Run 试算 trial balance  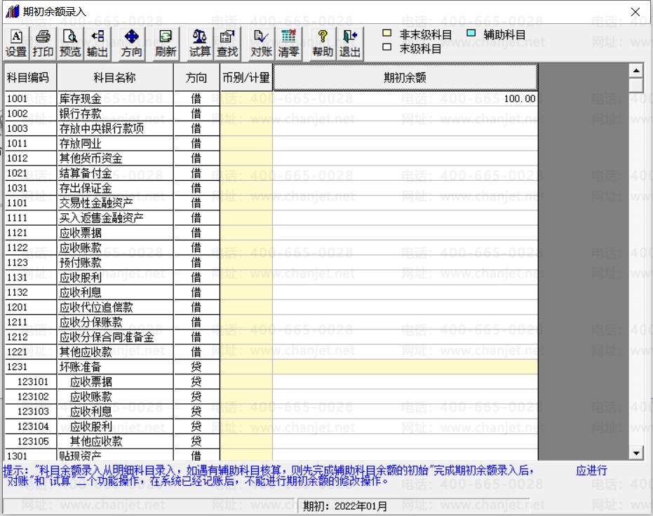point(200,43)
